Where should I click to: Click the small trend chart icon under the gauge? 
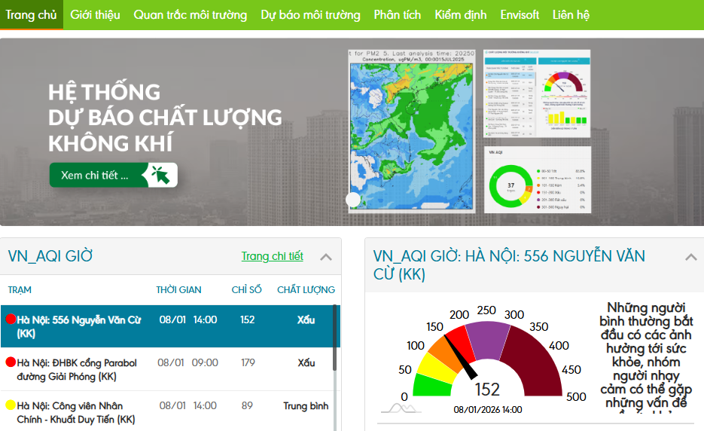(x=401, y=408)
